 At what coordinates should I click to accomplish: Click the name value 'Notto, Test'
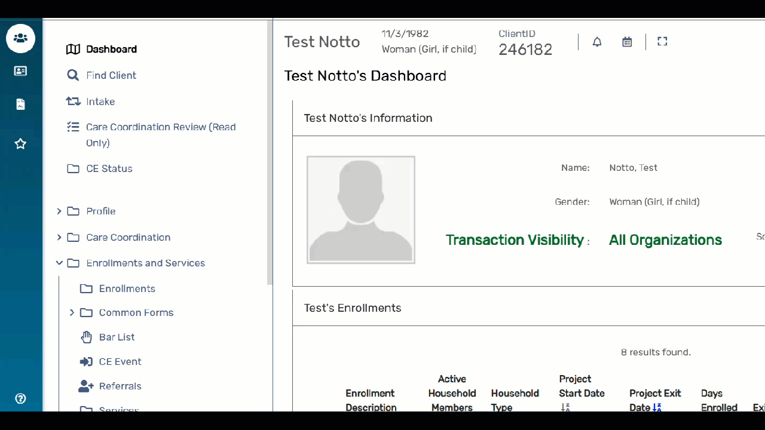click(633, 168)
